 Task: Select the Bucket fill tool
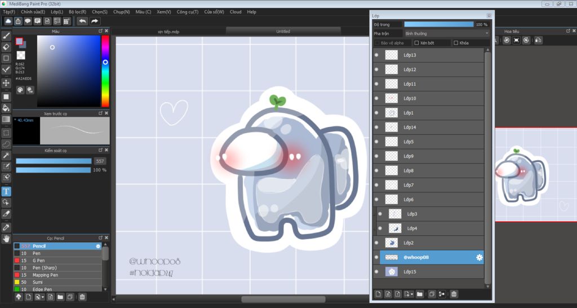(x=6, y=108)
